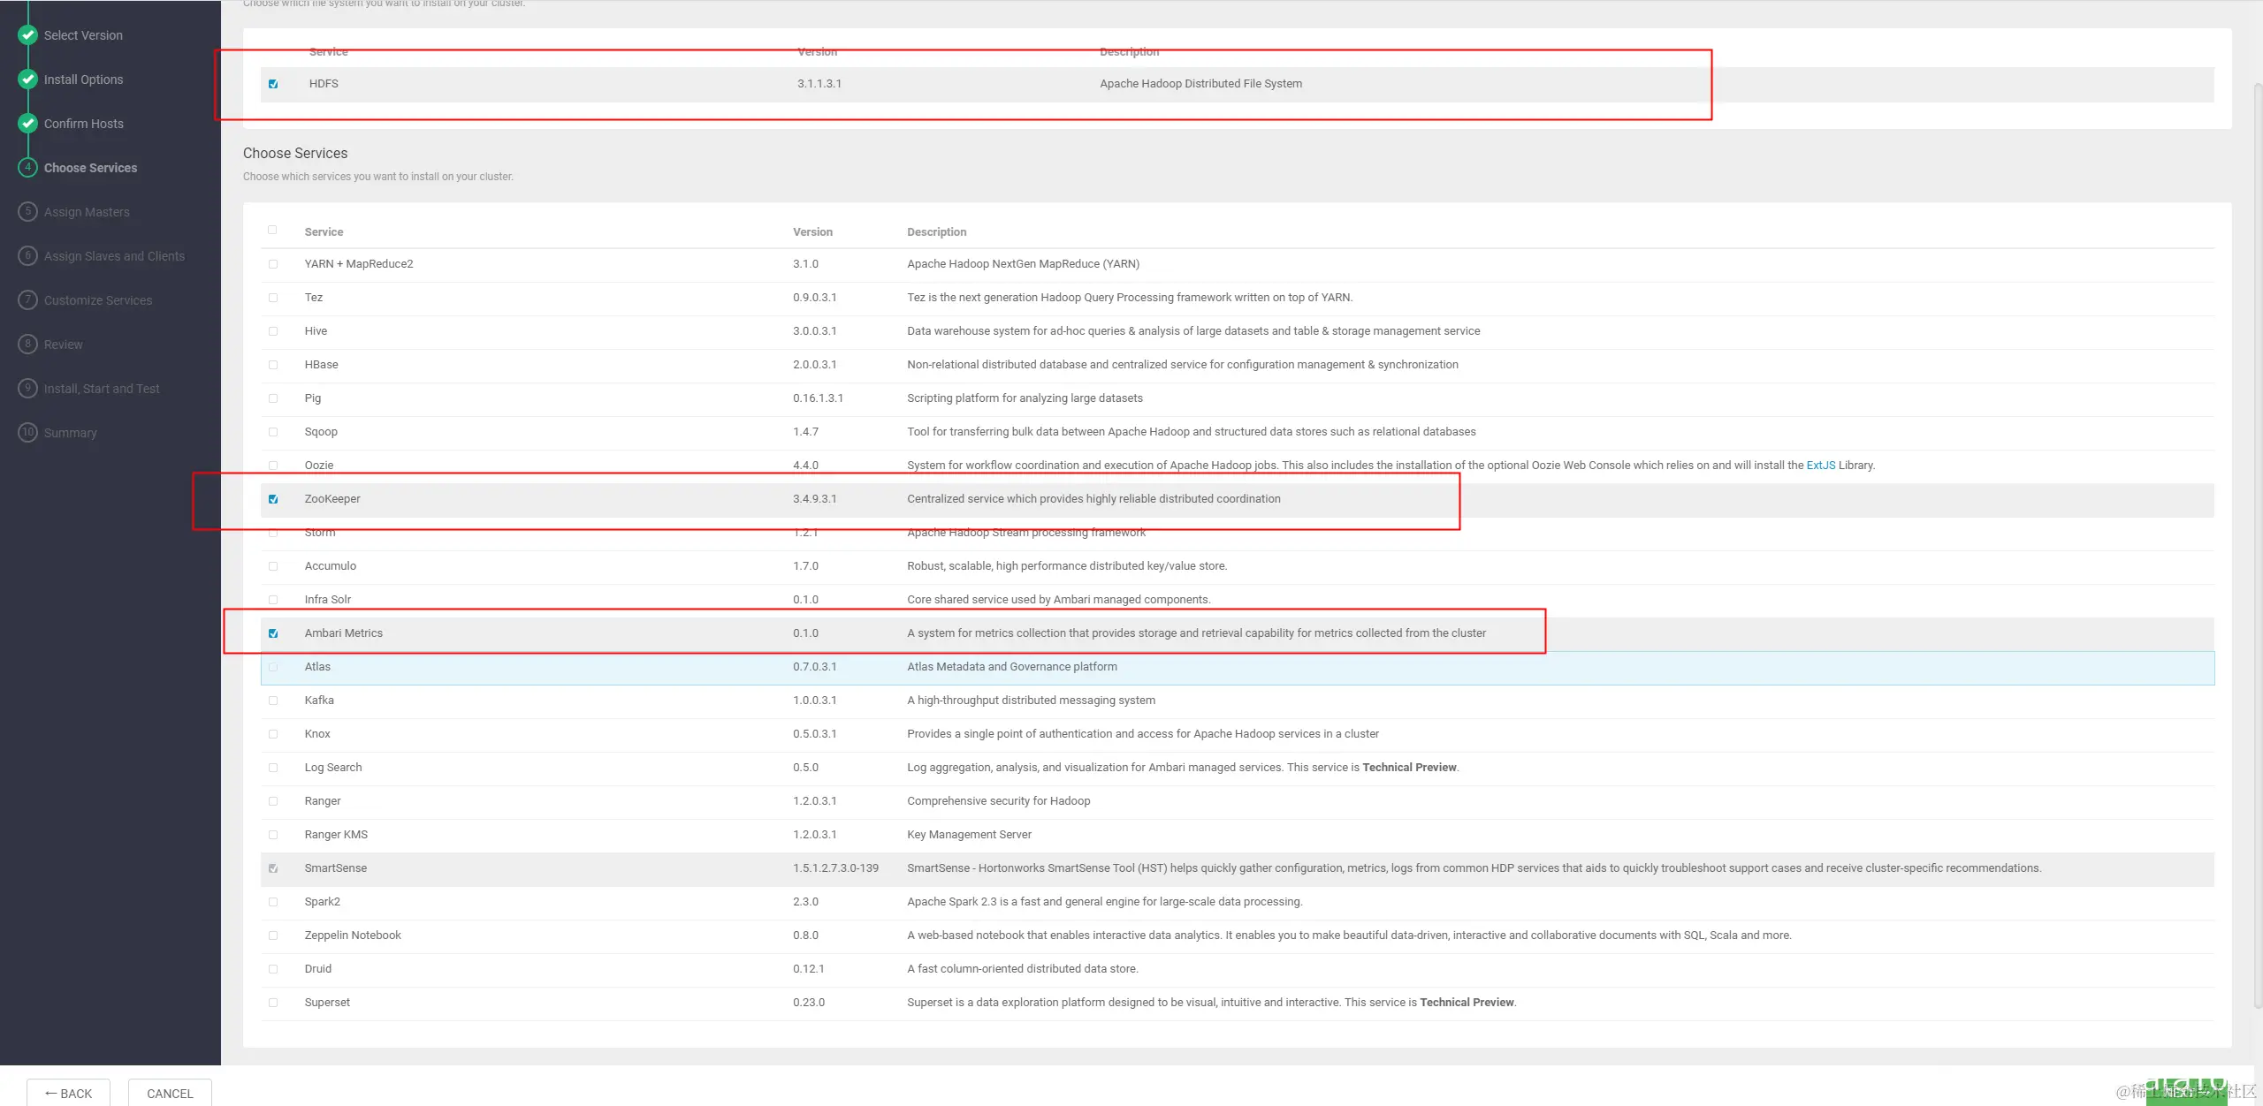The height and width of the screenshot is (1106, 2263).
Task: Open the Install, Start and Test step
Action: coord(102,389)
